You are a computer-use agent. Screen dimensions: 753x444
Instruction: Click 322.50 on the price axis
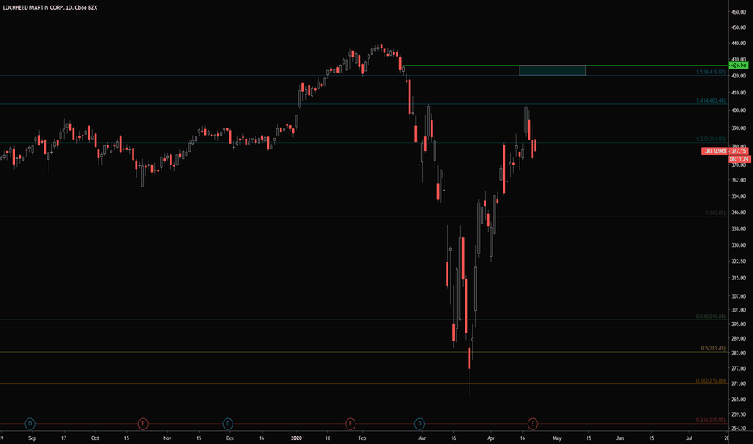pos(738,262)
